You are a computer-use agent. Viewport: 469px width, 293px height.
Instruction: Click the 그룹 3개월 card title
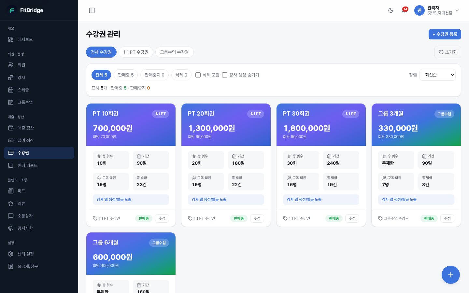click(x=391, y=114)
